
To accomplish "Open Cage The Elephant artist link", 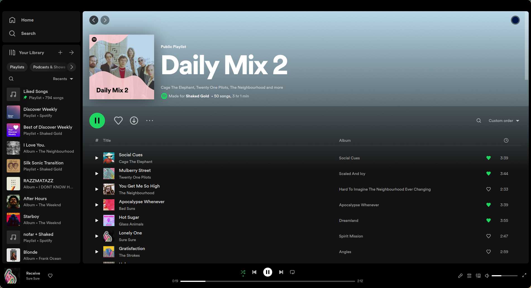I will point(135,162).
